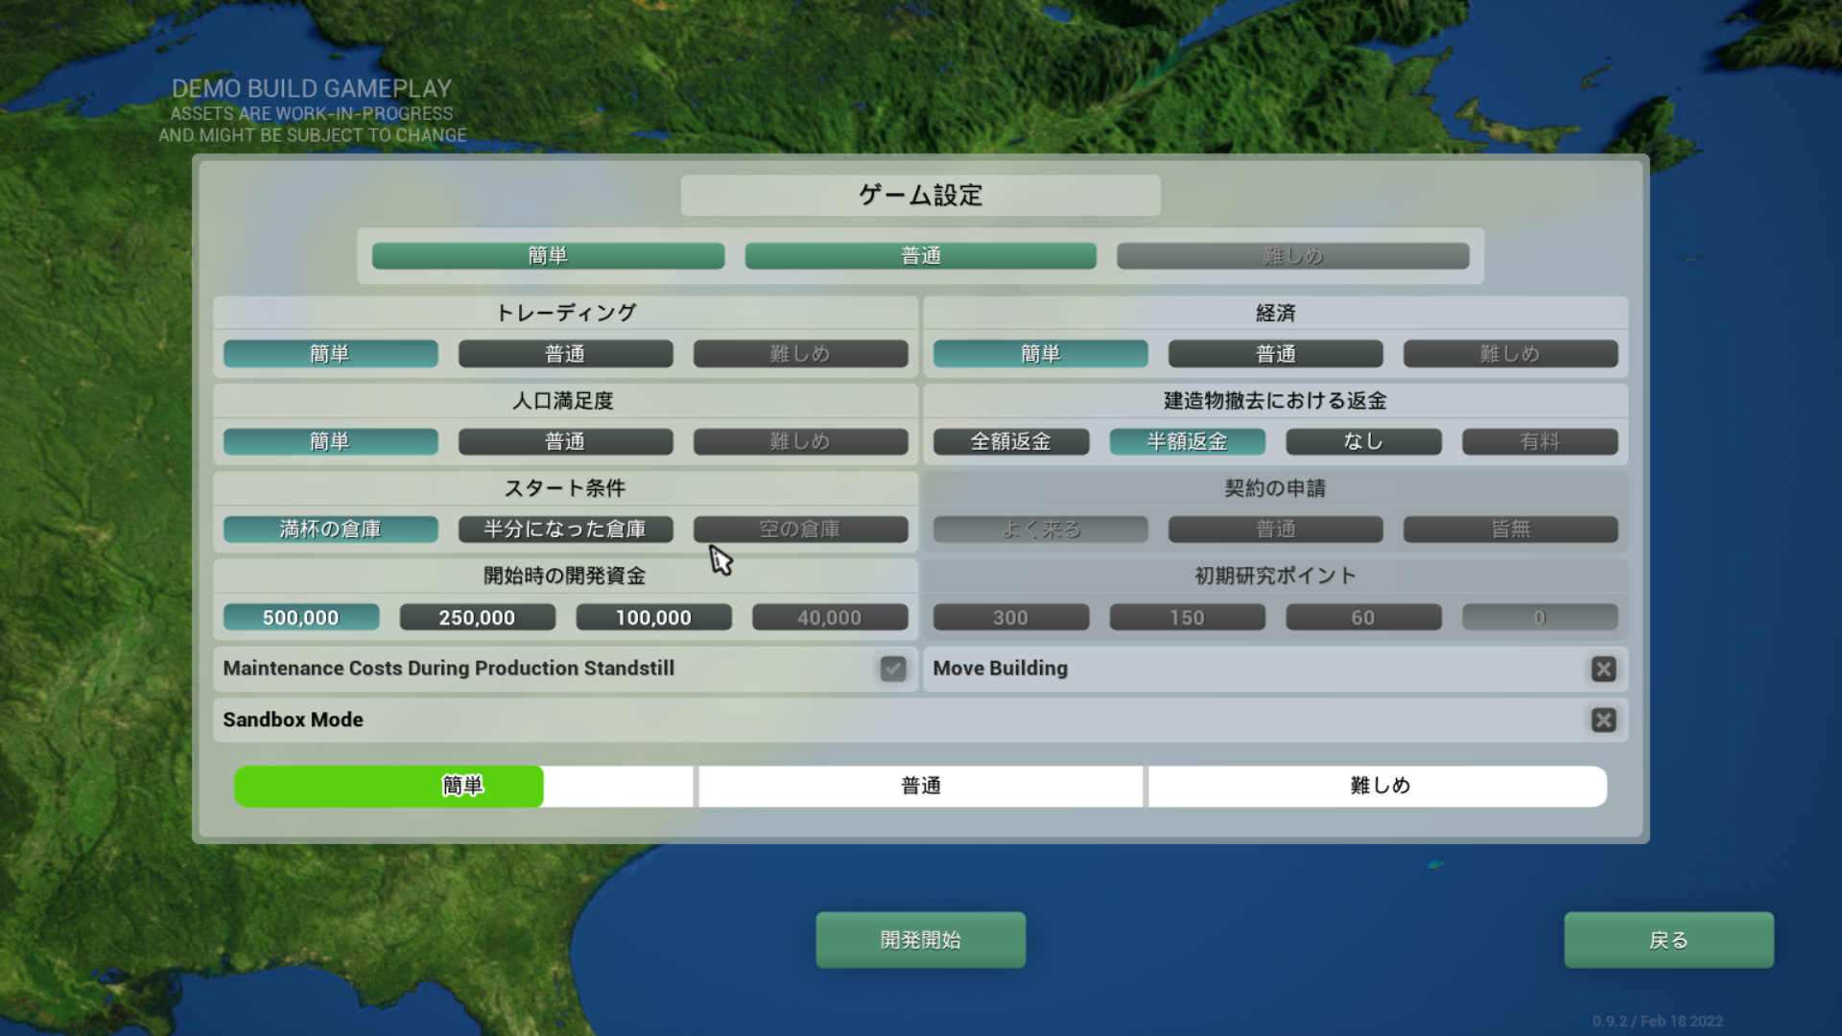Choose 40,000 starting funds
The width and height of the screenshot is (1842, 1036).
(830, 618)
